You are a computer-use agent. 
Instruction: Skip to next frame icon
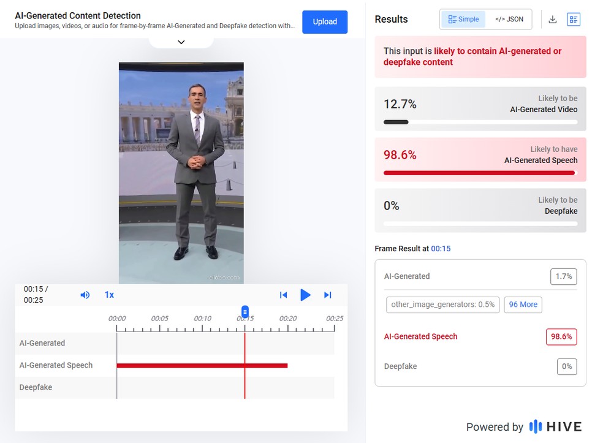pos(327,295)
